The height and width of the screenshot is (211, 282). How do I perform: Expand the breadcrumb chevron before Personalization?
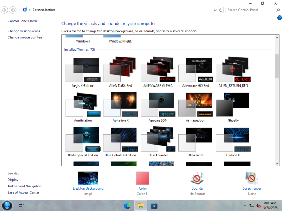click(x=30, y=10)
